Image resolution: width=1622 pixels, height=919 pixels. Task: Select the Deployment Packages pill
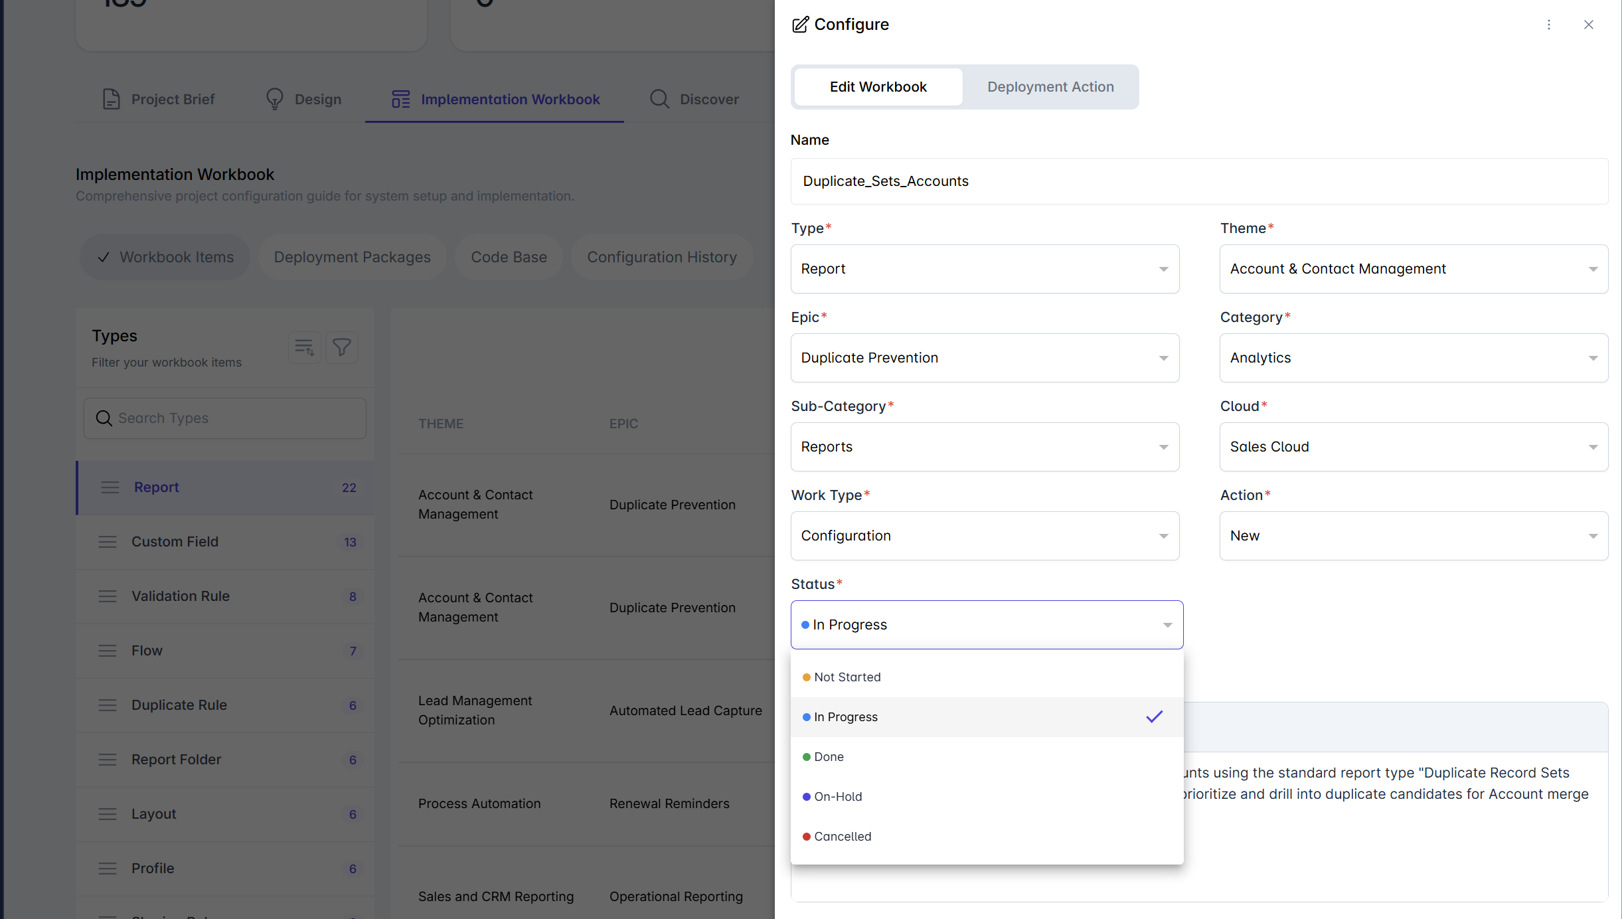[x=352, y=257]
